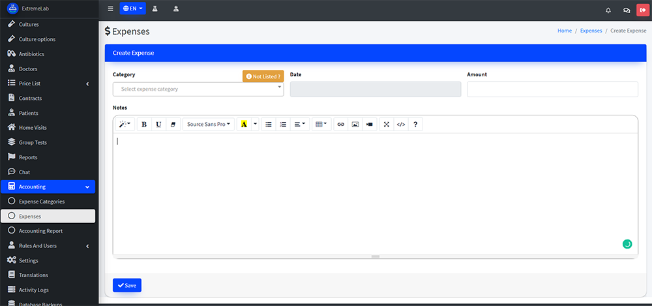Click the Not Listed ? button
The image size is (652, 306).
263,76
